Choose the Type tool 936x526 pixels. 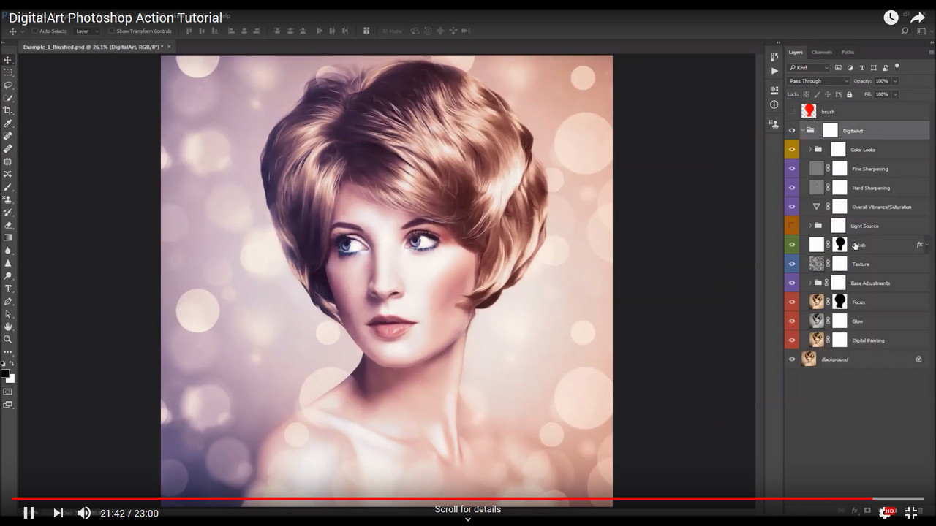pos(8,289)
